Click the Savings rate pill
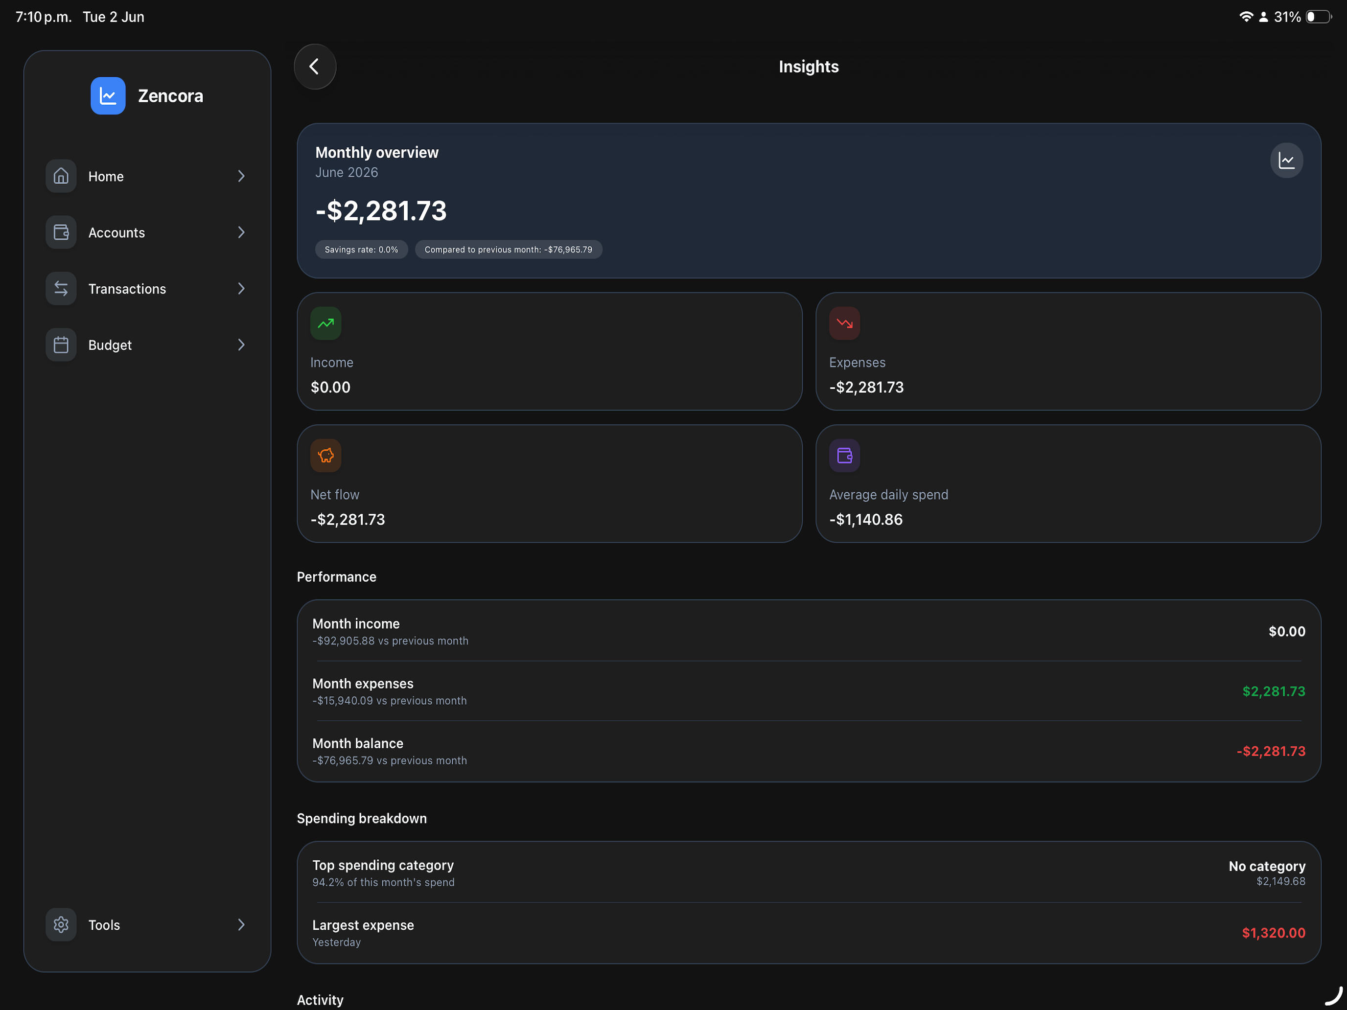The image size is (1347, 1010). [x=361, y=250]
